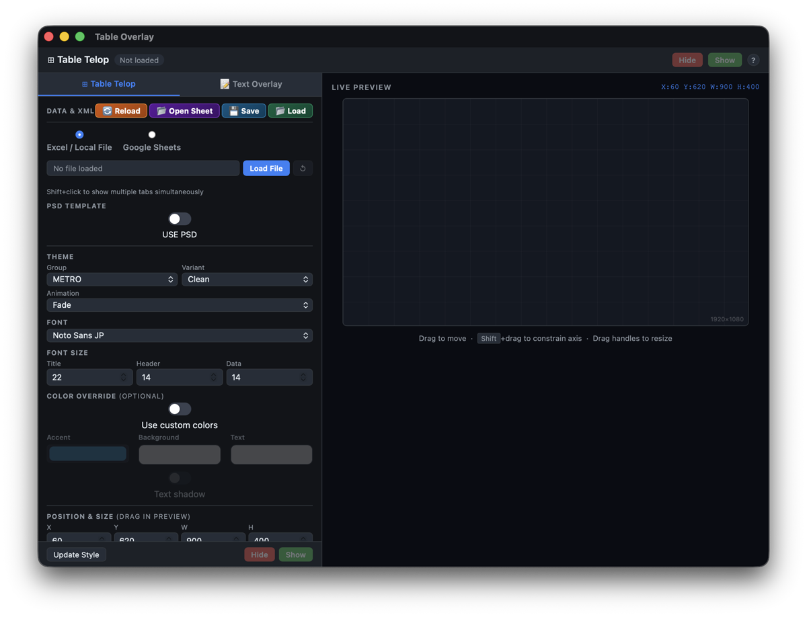807x617 pixels.
Task: Pick the Background color swatch
Action: point(180,454)
